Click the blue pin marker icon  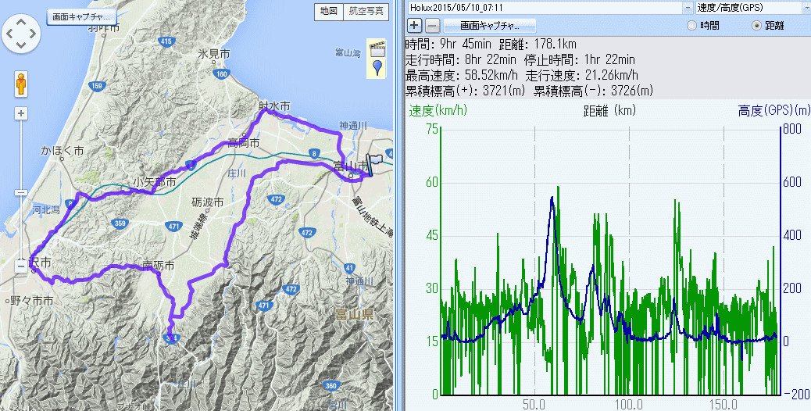[x=377, y=67]
